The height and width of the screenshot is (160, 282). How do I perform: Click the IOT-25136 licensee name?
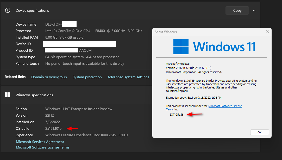177,115
